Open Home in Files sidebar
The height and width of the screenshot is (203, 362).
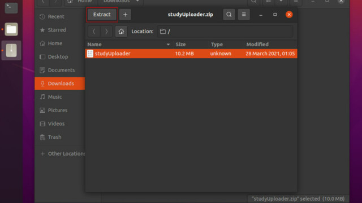(x=59, y=43)
